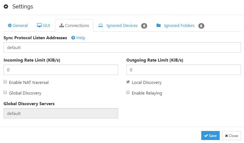Image resolution: width=244 pixels, height=143 pixels.
Task: Tick the Enable Relaying checkbox
Action: tap(128, 93)
